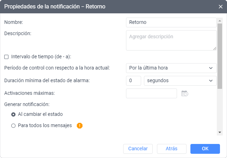Viewport: 227px width, 158px height.
Task: Confirm with the OK button
Action: click(x=205, y=149)
